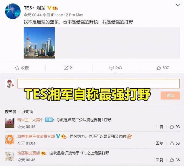184x166 pixels.
Task: Reply (回复) to 两米三二大高个's comment
Action: coord(159,127)
